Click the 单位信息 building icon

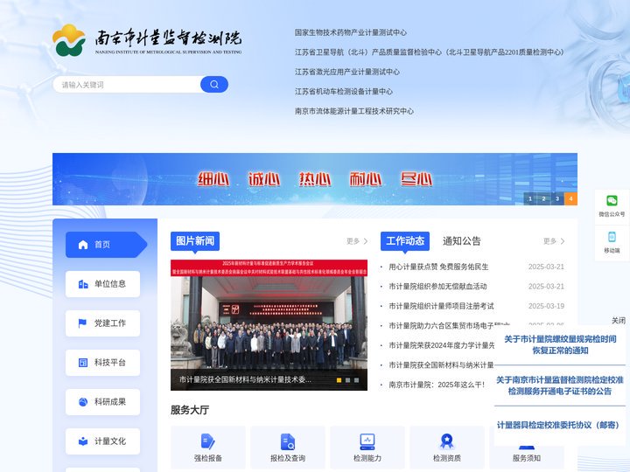[x=83, y=284]
